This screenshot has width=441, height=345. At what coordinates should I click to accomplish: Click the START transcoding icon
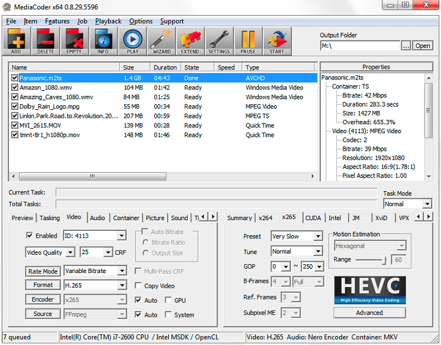(x=277, y=42)
